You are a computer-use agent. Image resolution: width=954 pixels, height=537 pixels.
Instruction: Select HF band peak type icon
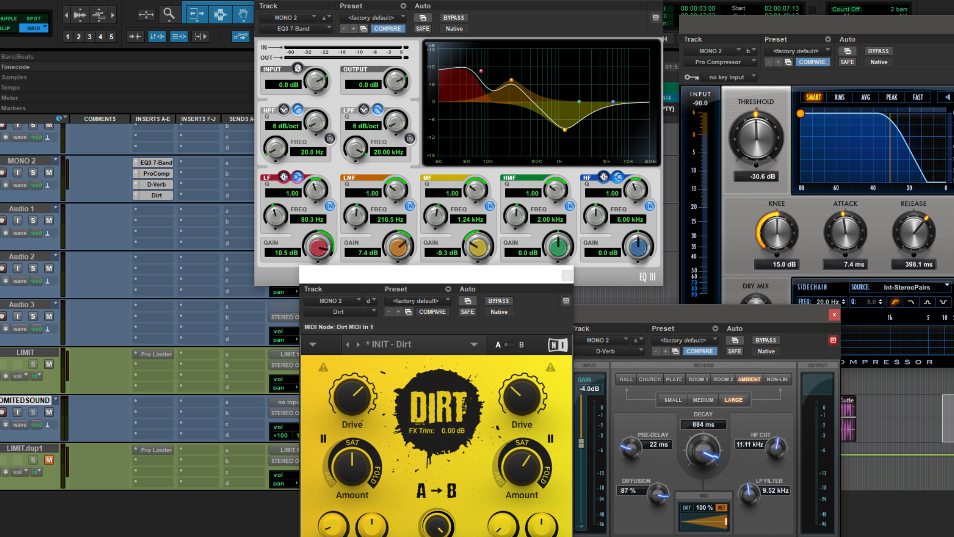(x=604, y=177)
